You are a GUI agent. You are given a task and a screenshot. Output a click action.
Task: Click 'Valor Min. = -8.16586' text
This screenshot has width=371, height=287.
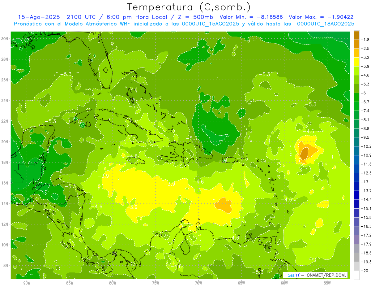click(x=252, y=17)
